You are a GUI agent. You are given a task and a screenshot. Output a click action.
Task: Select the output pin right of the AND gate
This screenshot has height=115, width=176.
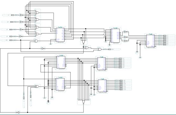[x=110, y=49]
